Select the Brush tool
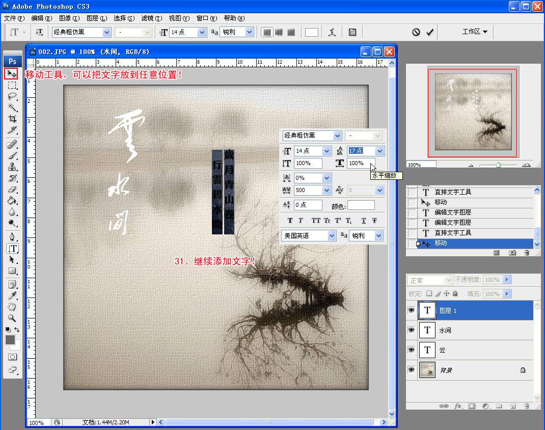545x430 pixels. coord(12,155)
